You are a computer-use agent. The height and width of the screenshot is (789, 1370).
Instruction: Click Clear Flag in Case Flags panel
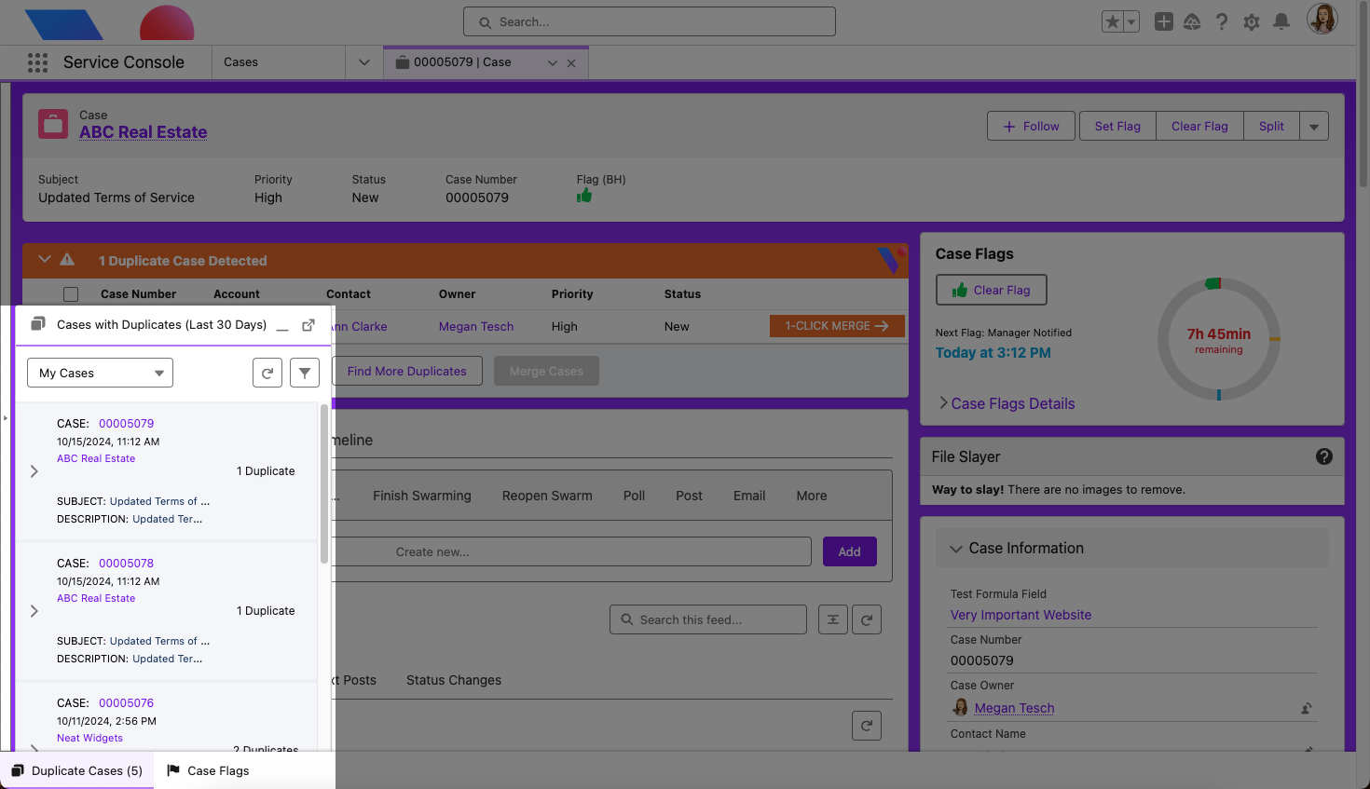[992, 290]
